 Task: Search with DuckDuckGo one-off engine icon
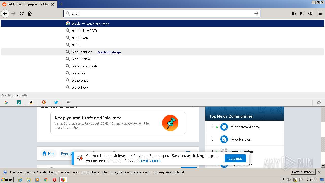pos(44,102)
